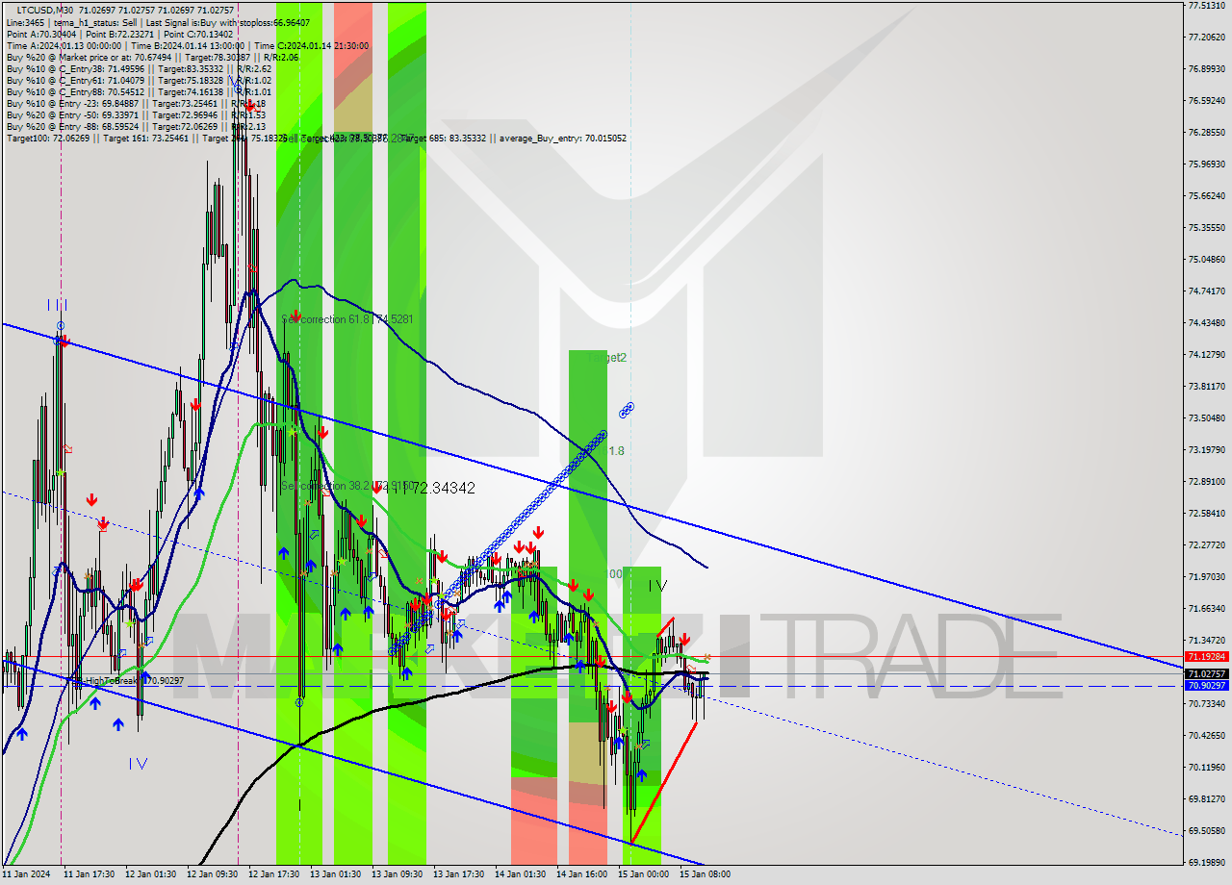Click the 76.89930 price axis label
This screenshot has width=1232, height=885.
click(1207, 68)
